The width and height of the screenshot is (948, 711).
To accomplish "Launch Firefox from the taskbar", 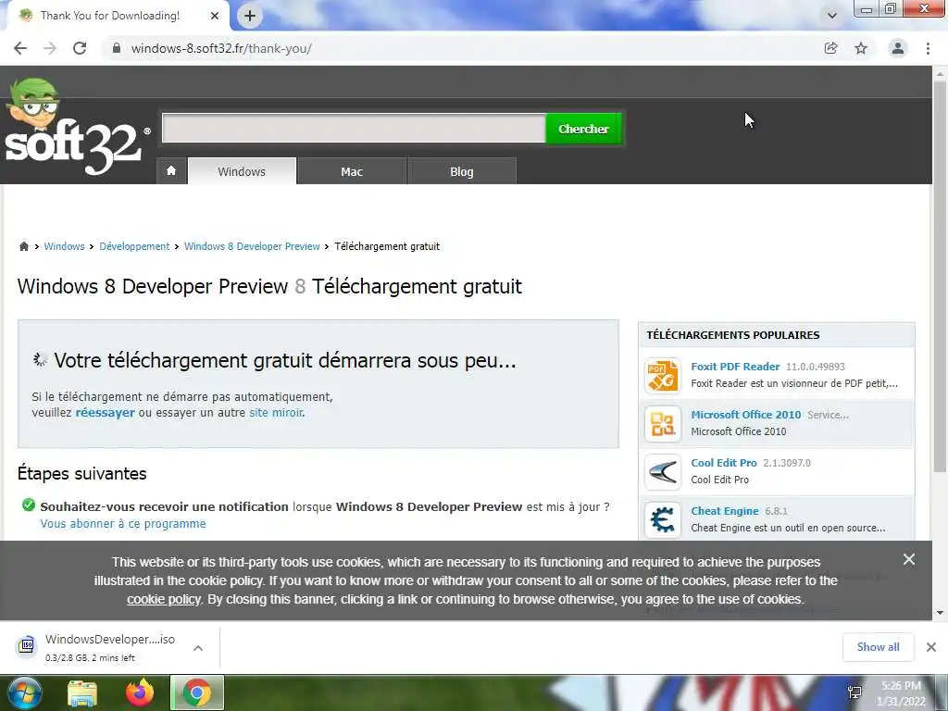I will (x=140, y=692).
